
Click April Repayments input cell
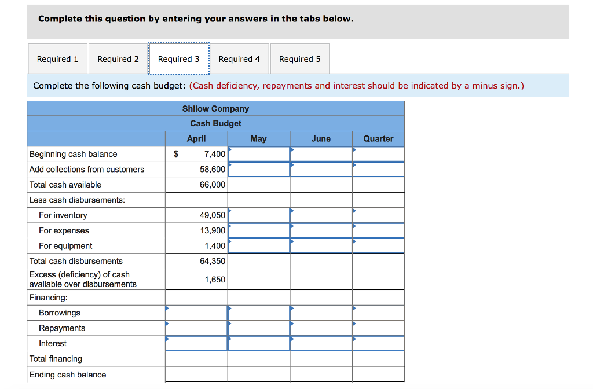point(196,328)
